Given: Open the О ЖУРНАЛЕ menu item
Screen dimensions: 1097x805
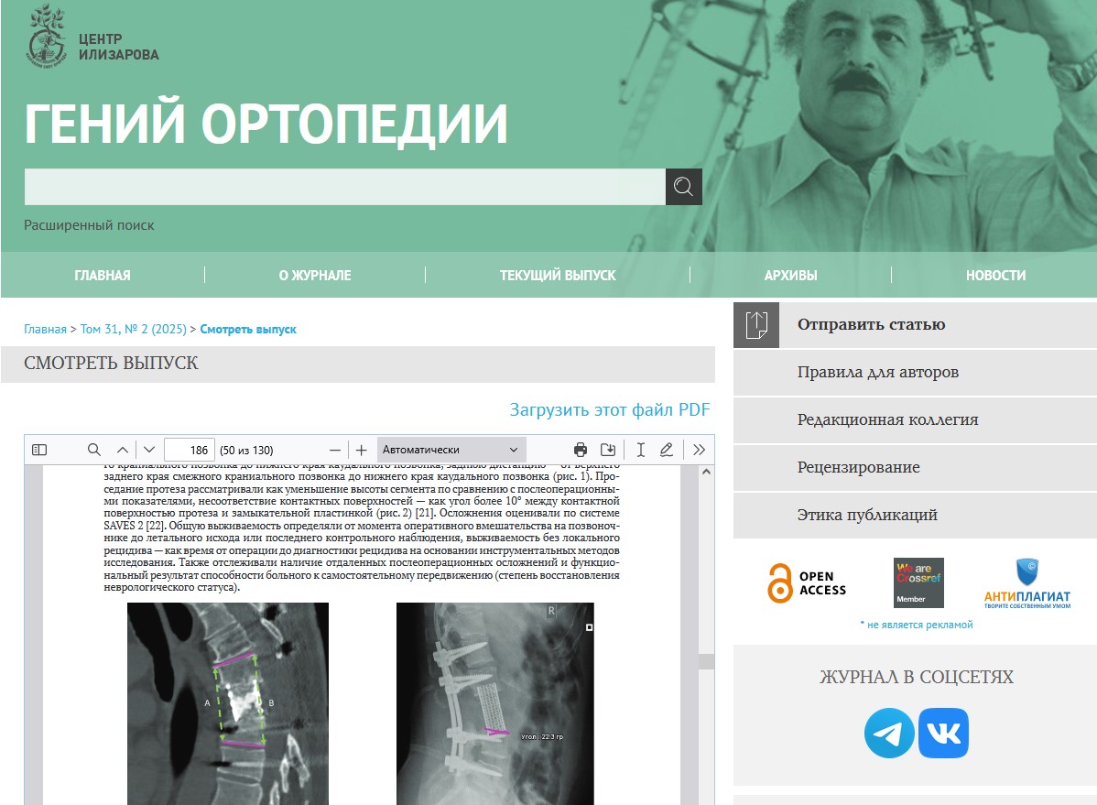Looking at the screenshot, I should tap(315, 275).
